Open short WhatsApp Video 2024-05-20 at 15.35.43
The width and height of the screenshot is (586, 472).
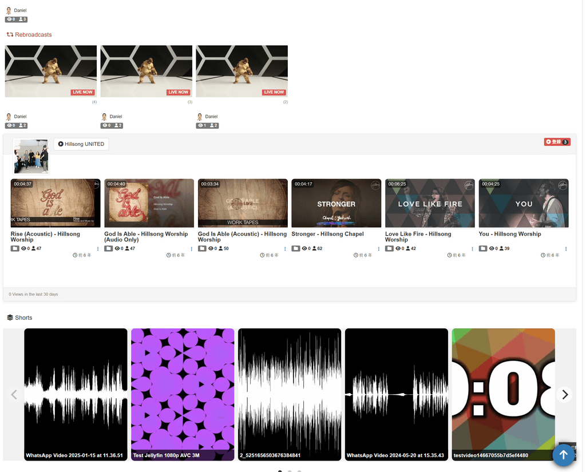click(x=397, y=395)
